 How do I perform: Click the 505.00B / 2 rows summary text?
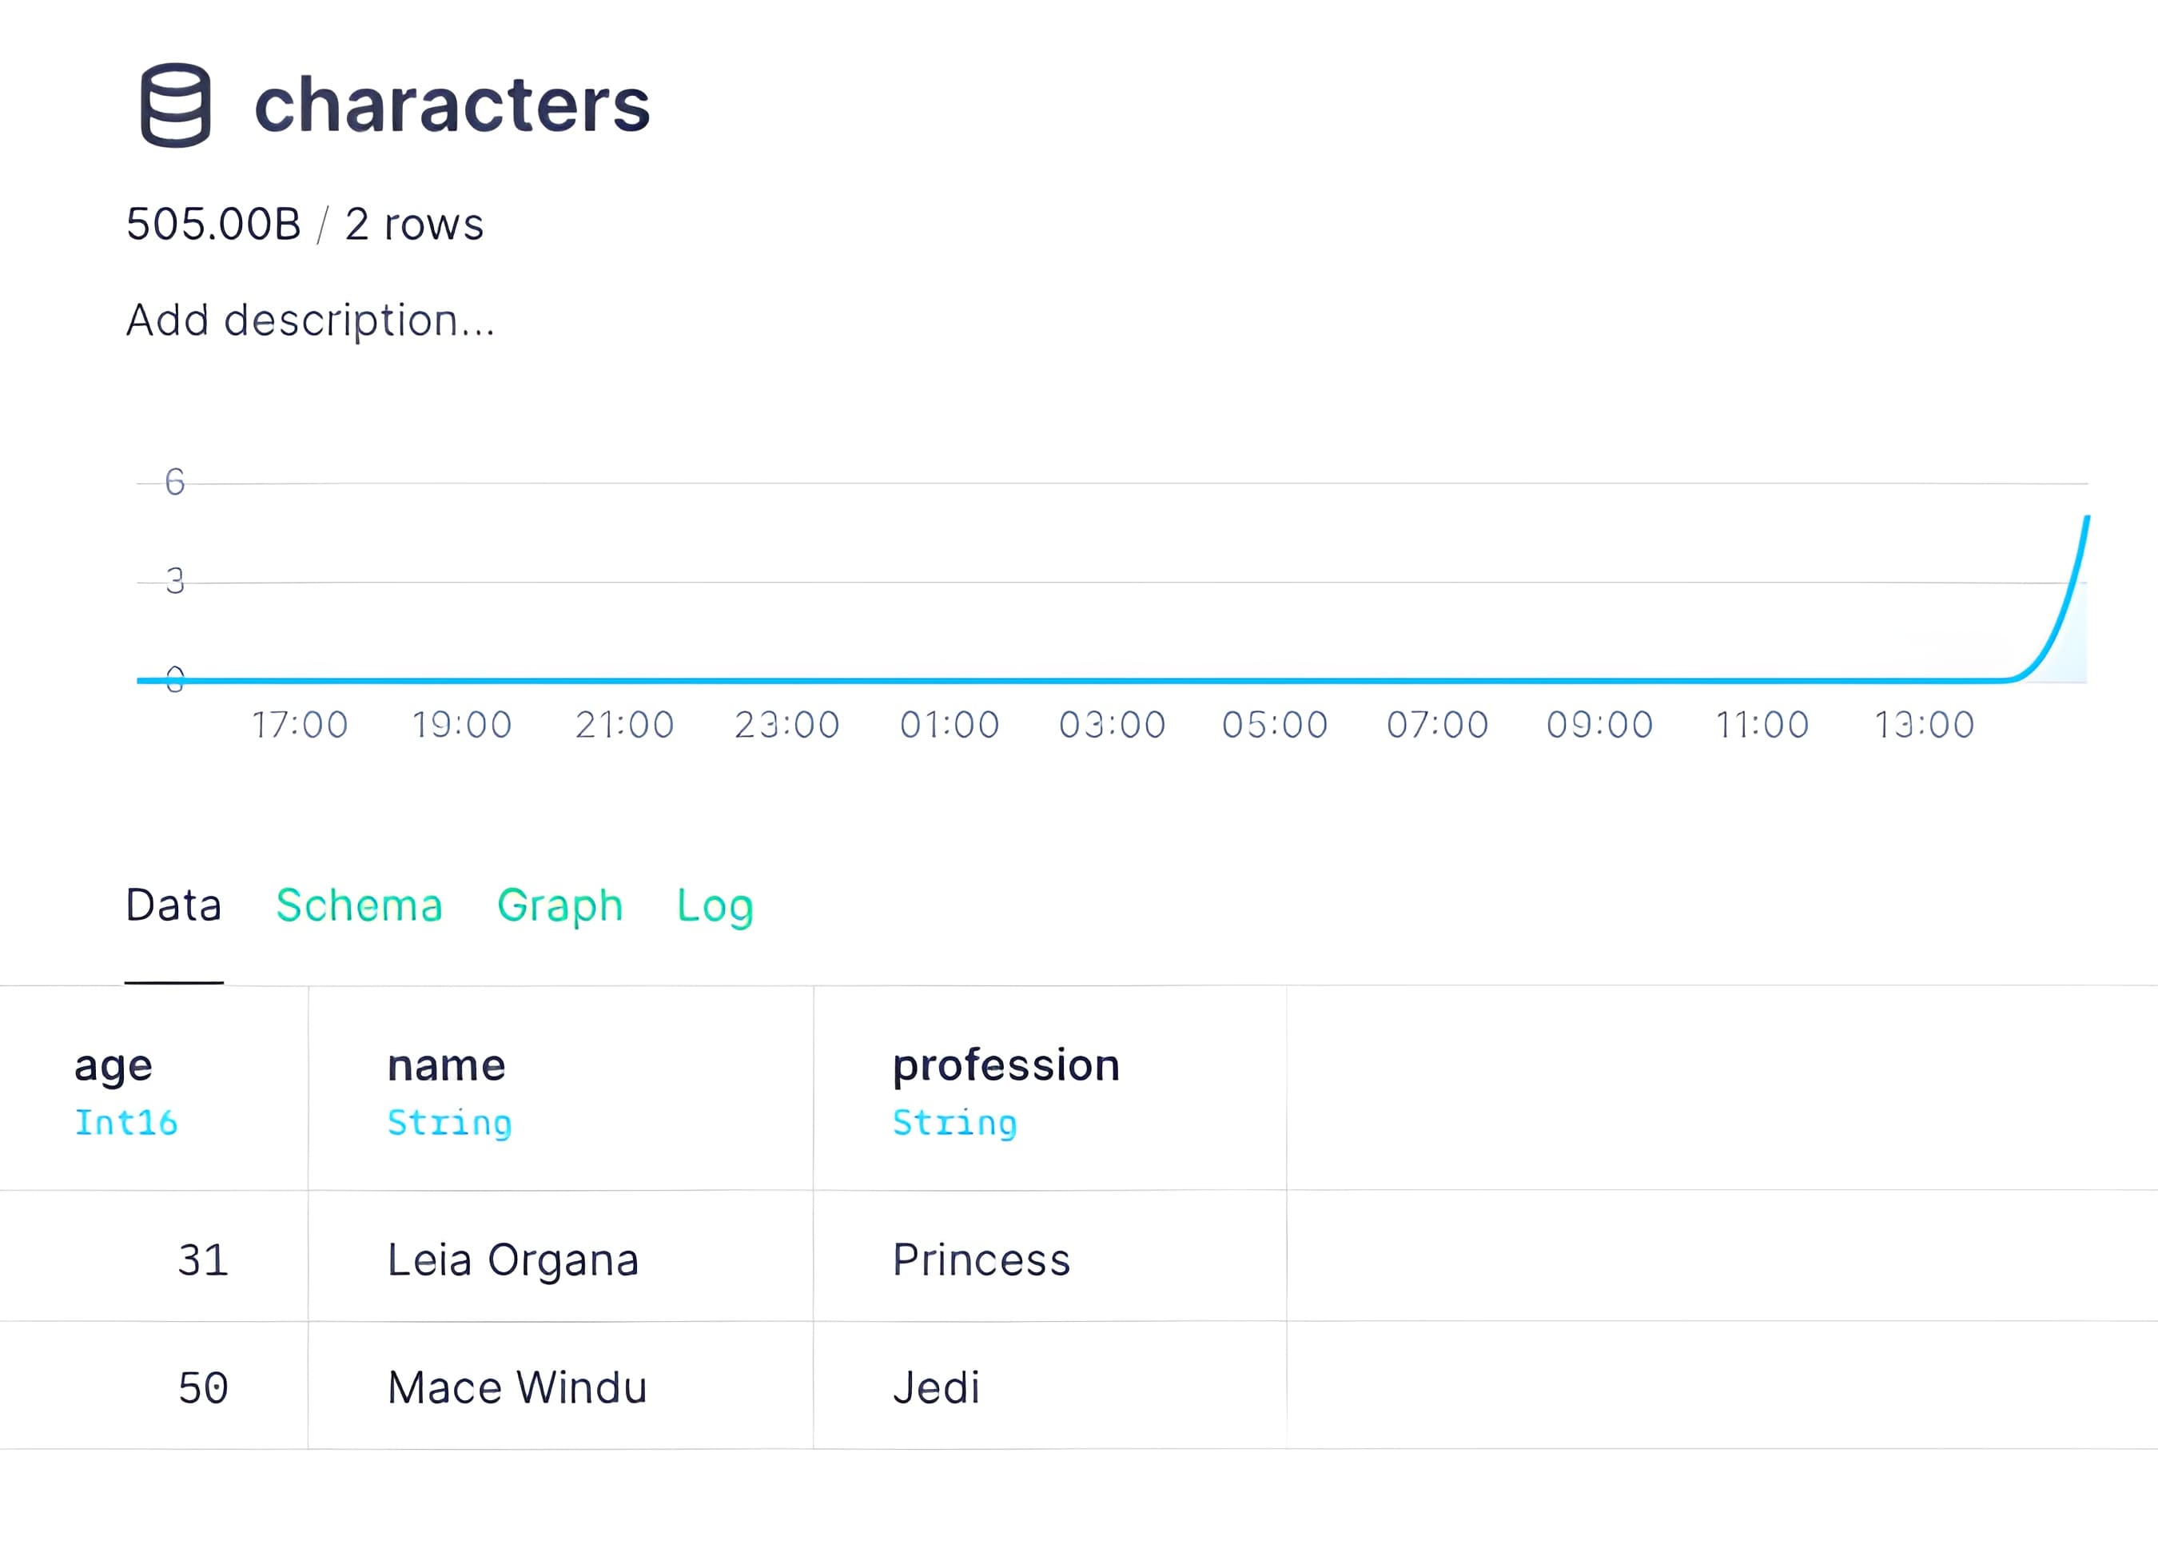click(x=305, y=225)
